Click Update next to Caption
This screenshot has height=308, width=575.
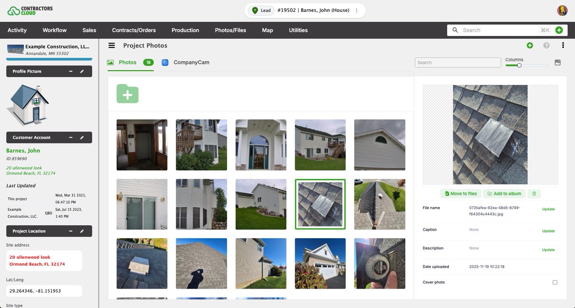548,231
